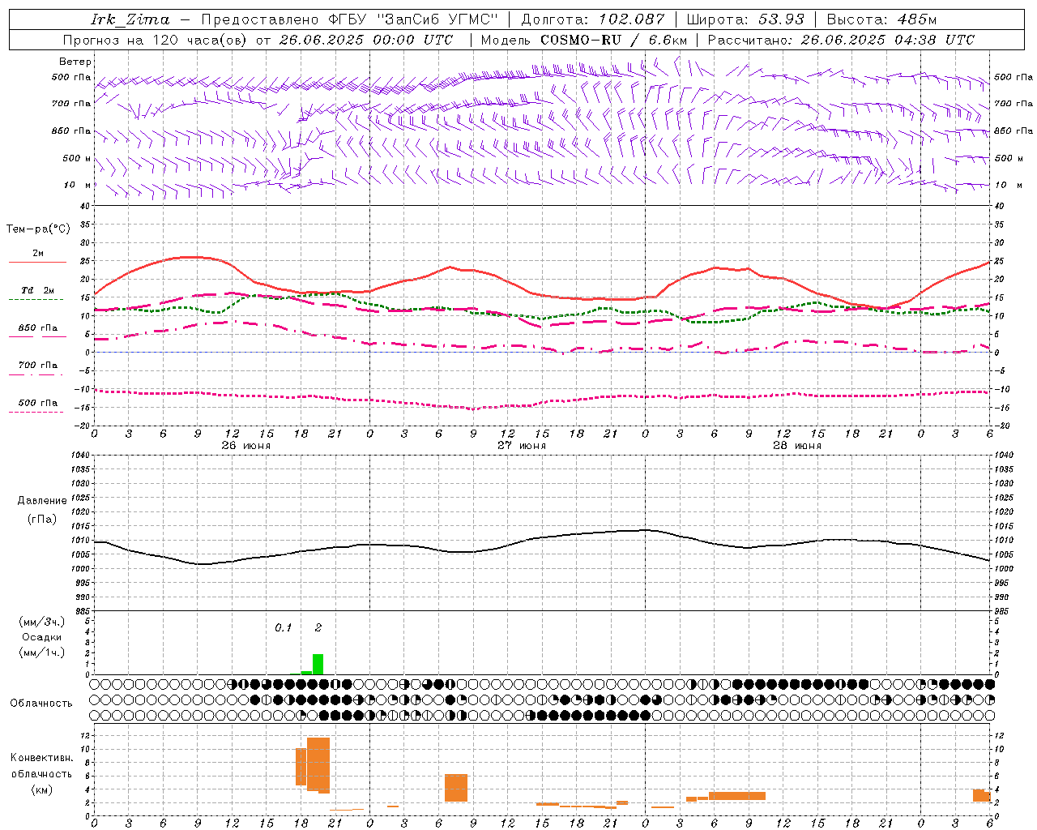Click the 0.1 precipitation amount value
Image resolution: width=1037 pixels, height=830 pixels.
283,627
